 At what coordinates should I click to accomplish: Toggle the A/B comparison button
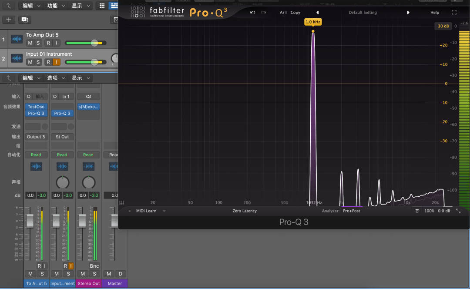click(283, 13)
